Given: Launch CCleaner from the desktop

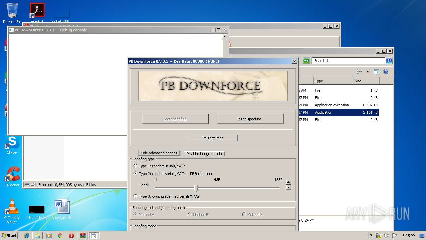Looking at the screenshot, I should [x=12, y=177].
